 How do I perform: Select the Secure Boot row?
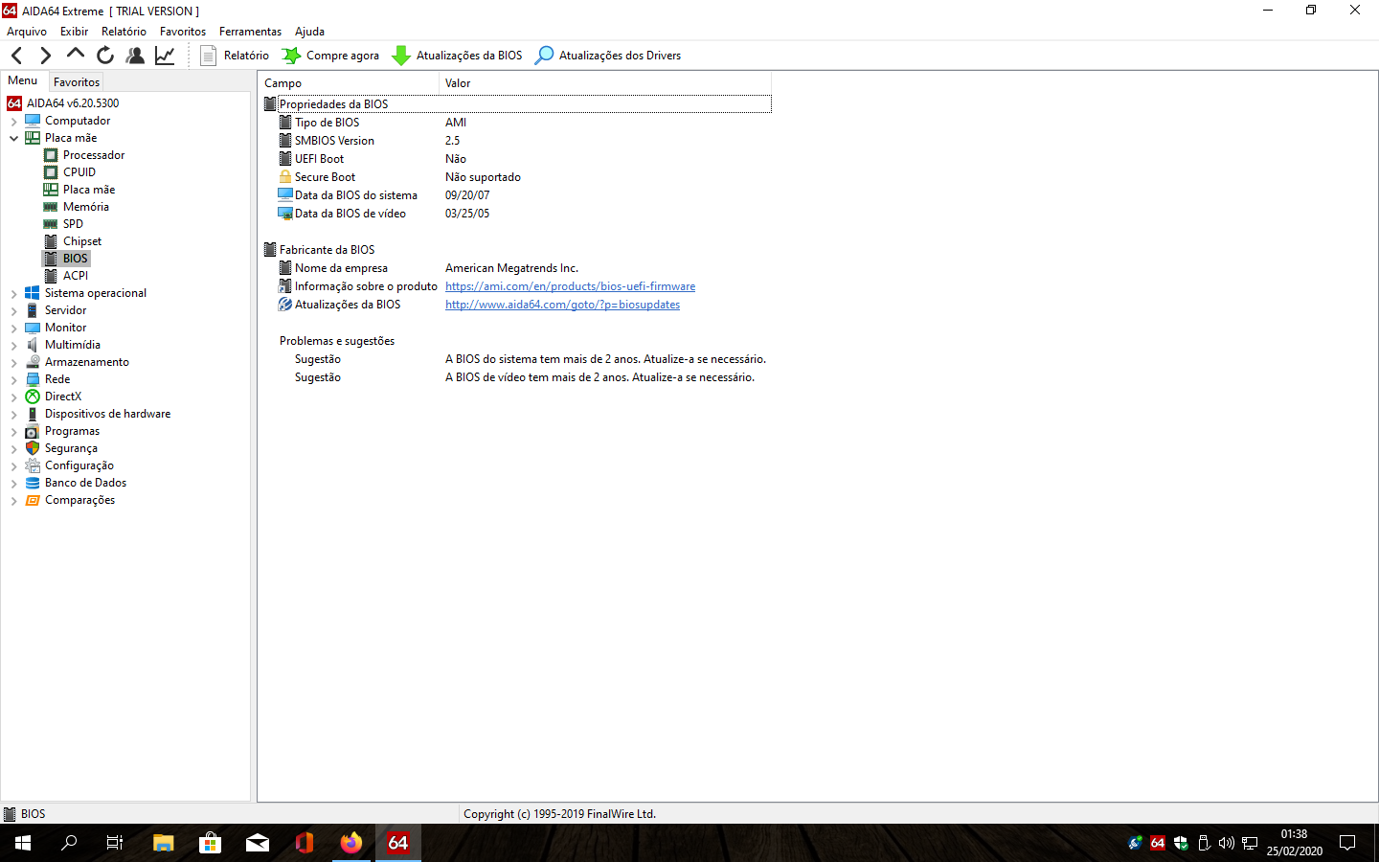516,177
